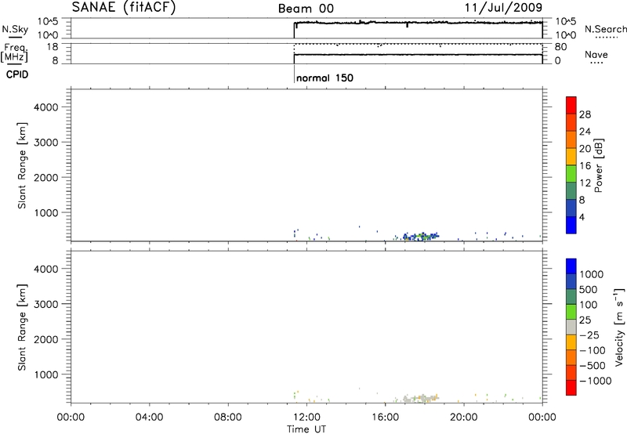
Task: Click the 16:00 time axis label
Action: coord(385,418)
